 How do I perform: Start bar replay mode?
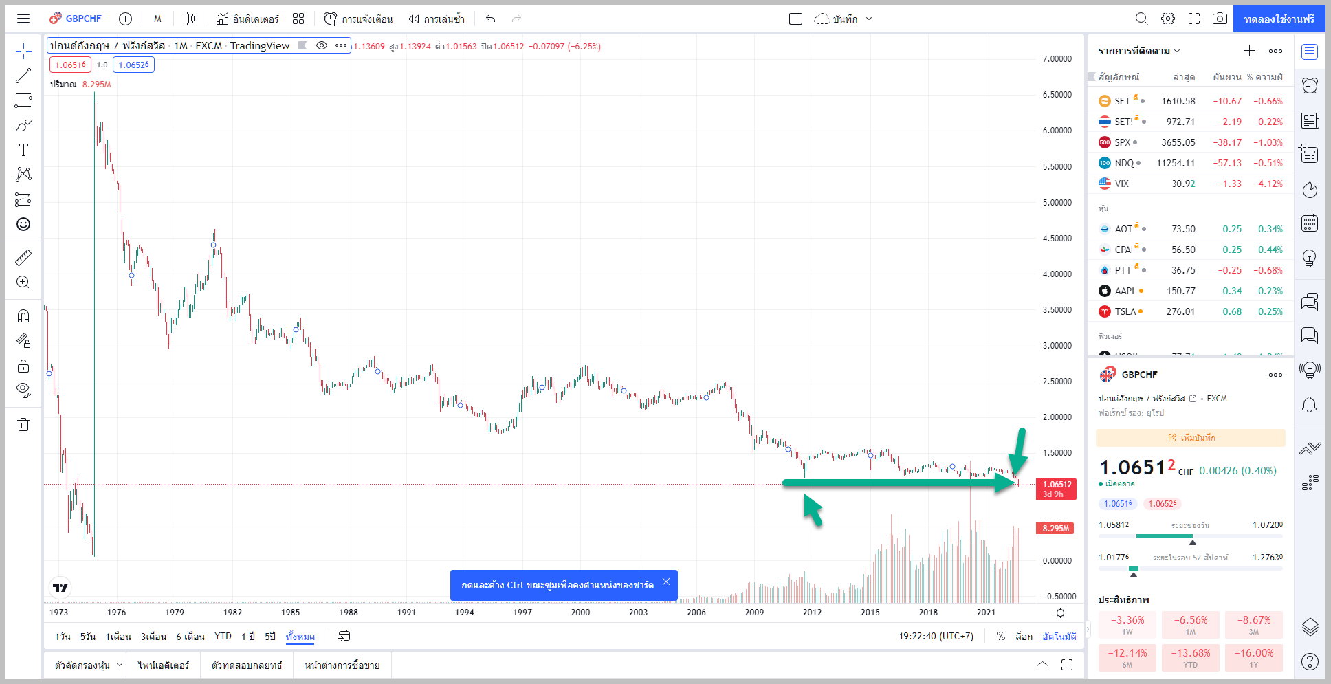click(436, 19)
